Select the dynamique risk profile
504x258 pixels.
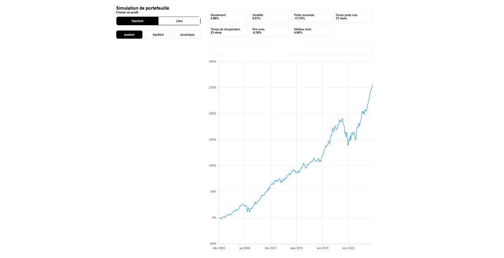(187, 34)
